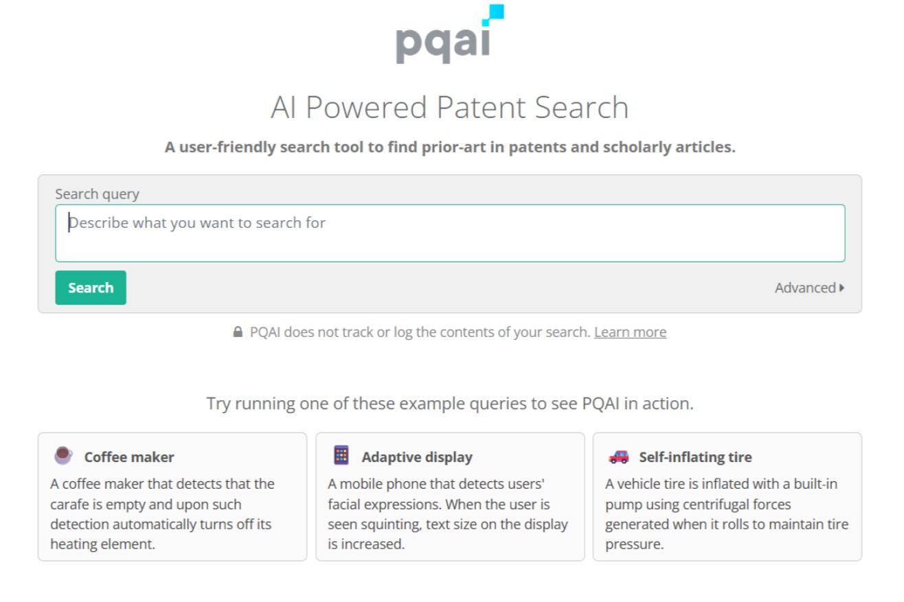Click the lock icon beside privacy notice
Screen dimensions: 904x602
point(238,332)
